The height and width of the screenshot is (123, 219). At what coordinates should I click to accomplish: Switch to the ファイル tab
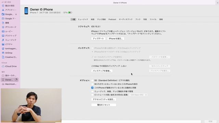point(153,19)
